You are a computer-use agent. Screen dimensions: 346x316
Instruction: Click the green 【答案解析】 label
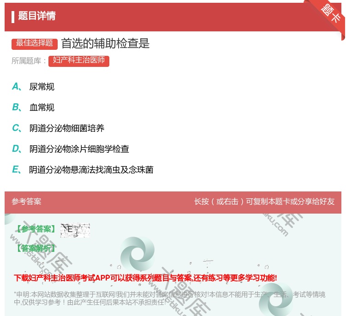(x=36, y=248)
